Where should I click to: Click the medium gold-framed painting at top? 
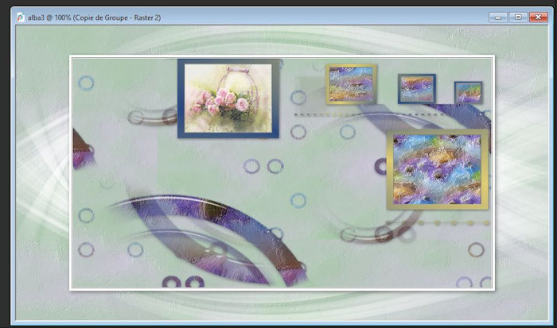pyautogui.click(x=351, y=84)
